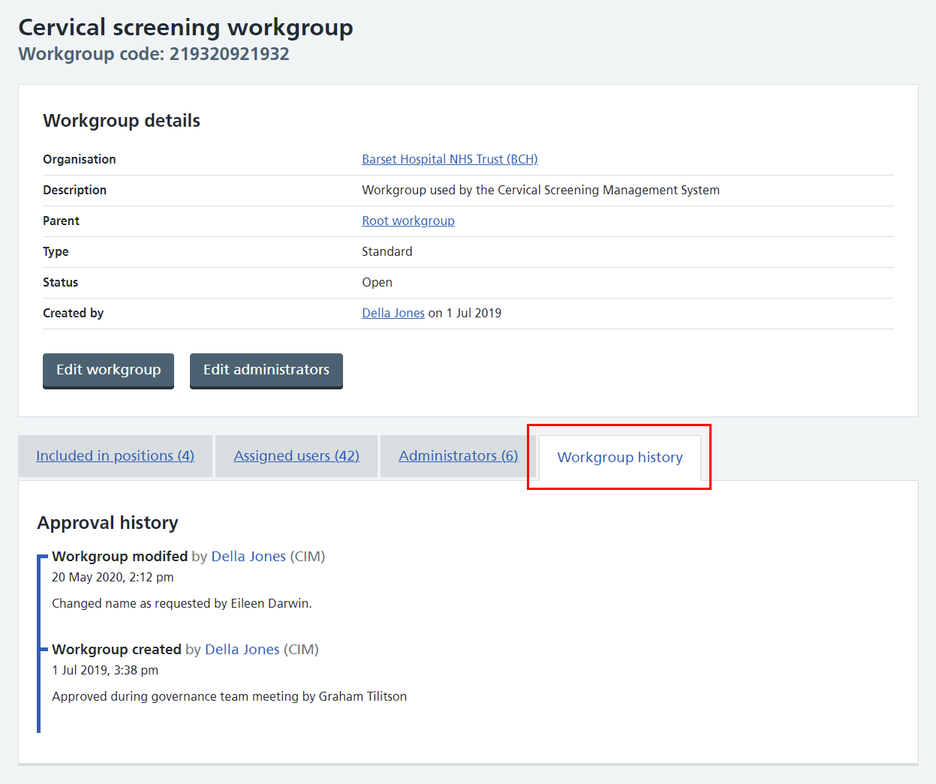The height and width of the screenshot is (784, 936).
Task: Click the workgroup description value text
Action: tap(540, 190)
